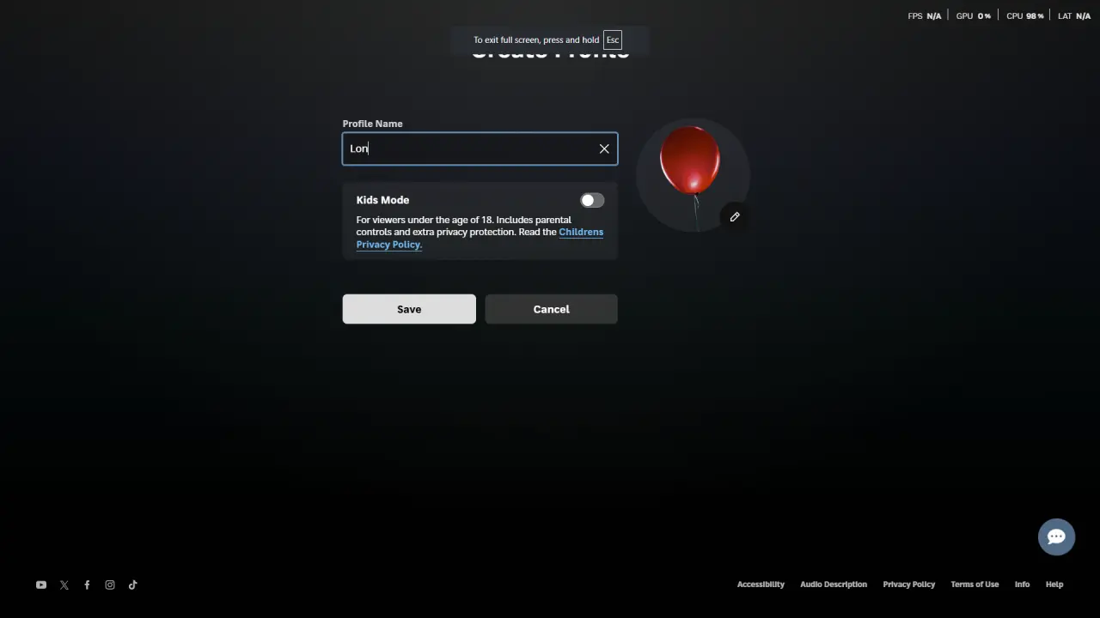
Task: Edit avatar using the pencil icon
Action: click(x=735, y=217)
